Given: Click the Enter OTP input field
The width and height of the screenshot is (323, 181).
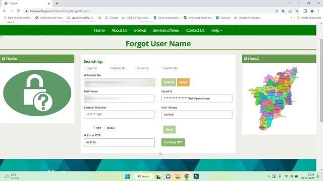Looking at the screenshot, I should click(x=119, y=142).
